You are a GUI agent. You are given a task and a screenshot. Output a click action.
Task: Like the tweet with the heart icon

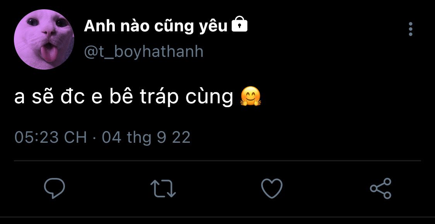point(272,188)
